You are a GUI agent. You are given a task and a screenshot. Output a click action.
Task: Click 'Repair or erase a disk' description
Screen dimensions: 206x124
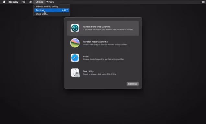[99, 74]
